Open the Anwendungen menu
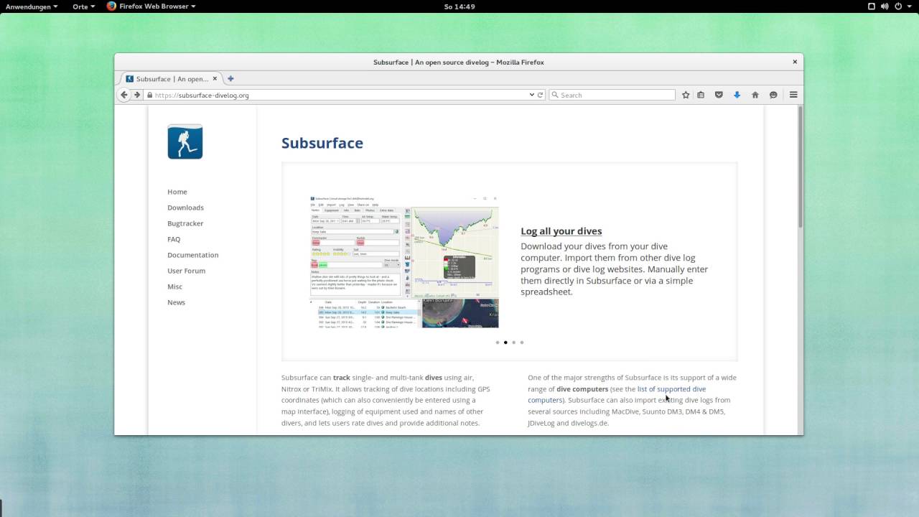919x517 pixels. pos(32,6)
